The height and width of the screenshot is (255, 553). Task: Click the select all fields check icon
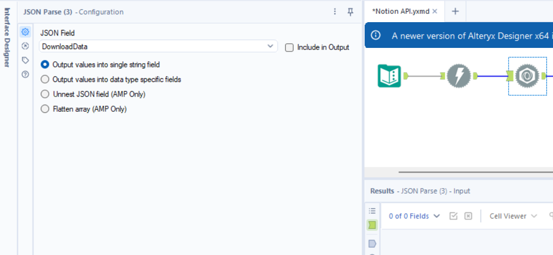(453, 216)
